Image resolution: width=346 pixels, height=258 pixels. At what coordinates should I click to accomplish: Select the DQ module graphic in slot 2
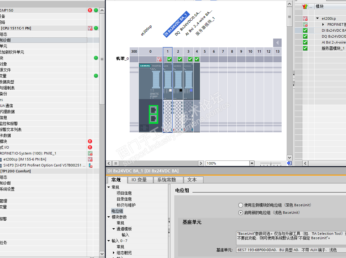pos(178,97)
